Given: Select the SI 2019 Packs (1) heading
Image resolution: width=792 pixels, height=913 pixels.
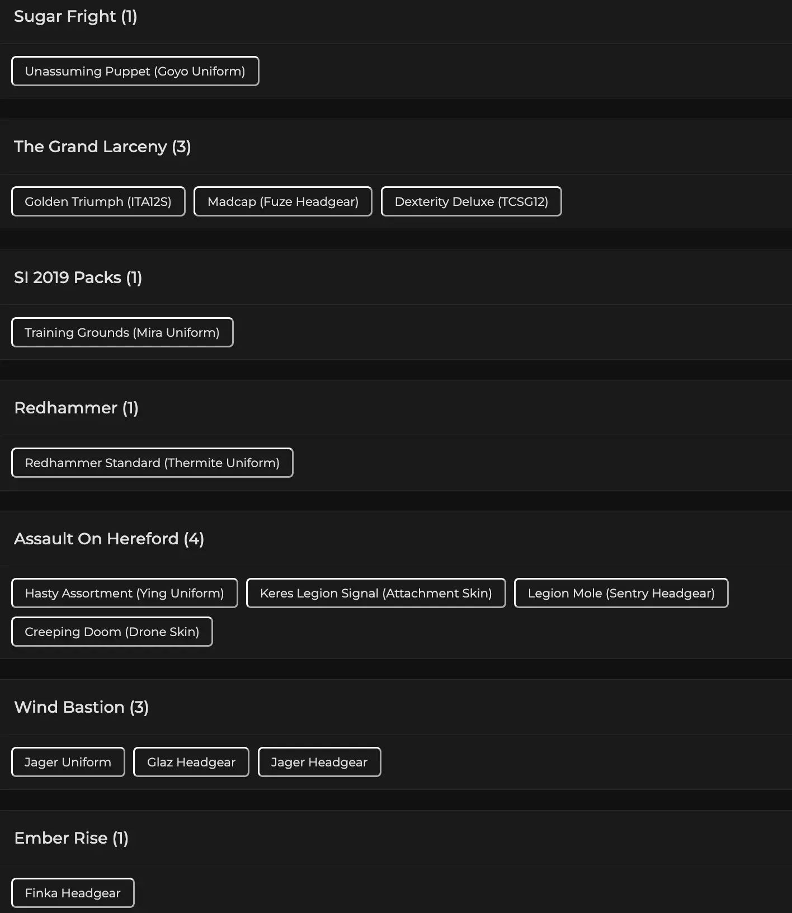Looking at the screenshot, I should [78, 277].
